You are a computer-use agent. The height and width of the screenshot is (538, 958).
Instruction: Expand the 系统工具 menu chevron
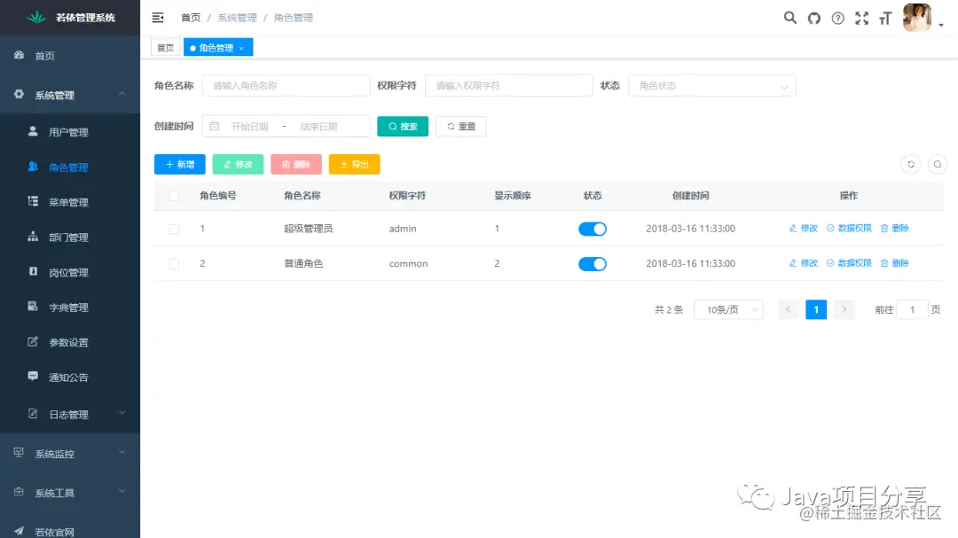(x=122, y=492)
